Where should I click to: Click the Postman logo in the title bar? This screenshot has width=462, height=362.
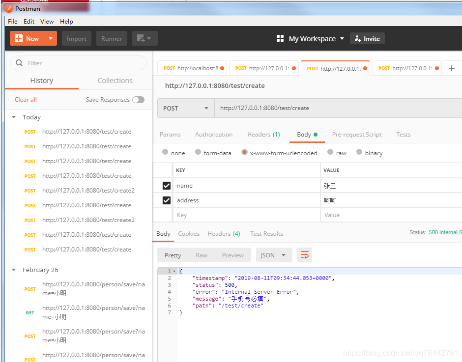[8, 8]
